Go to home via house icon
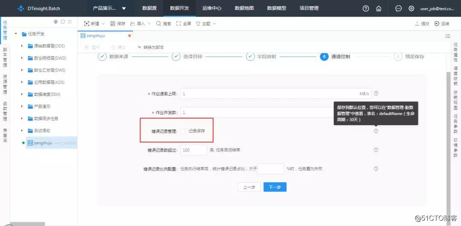The width and height of the screenshot is (461, 226). (x=379, y=9)
